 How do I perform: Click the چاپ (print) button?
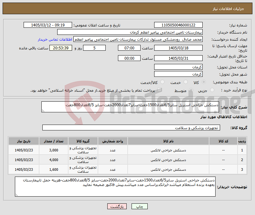pos(140,206)
